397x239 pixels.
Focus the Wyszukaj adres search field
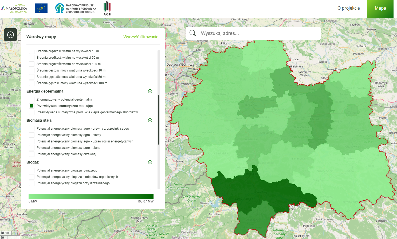pyautogui.click(x=253, y=33)
